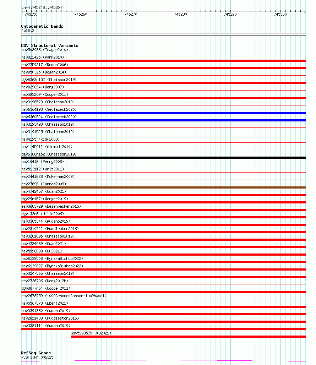Open variant nsv508986 (Teague2010)
316x365 pixels.
(45, 50)
